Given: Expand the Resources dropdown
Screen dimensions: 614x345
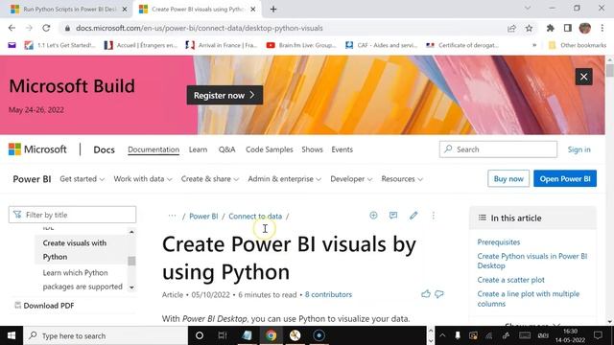Looking at the screenshot, I should click(402, 179).
